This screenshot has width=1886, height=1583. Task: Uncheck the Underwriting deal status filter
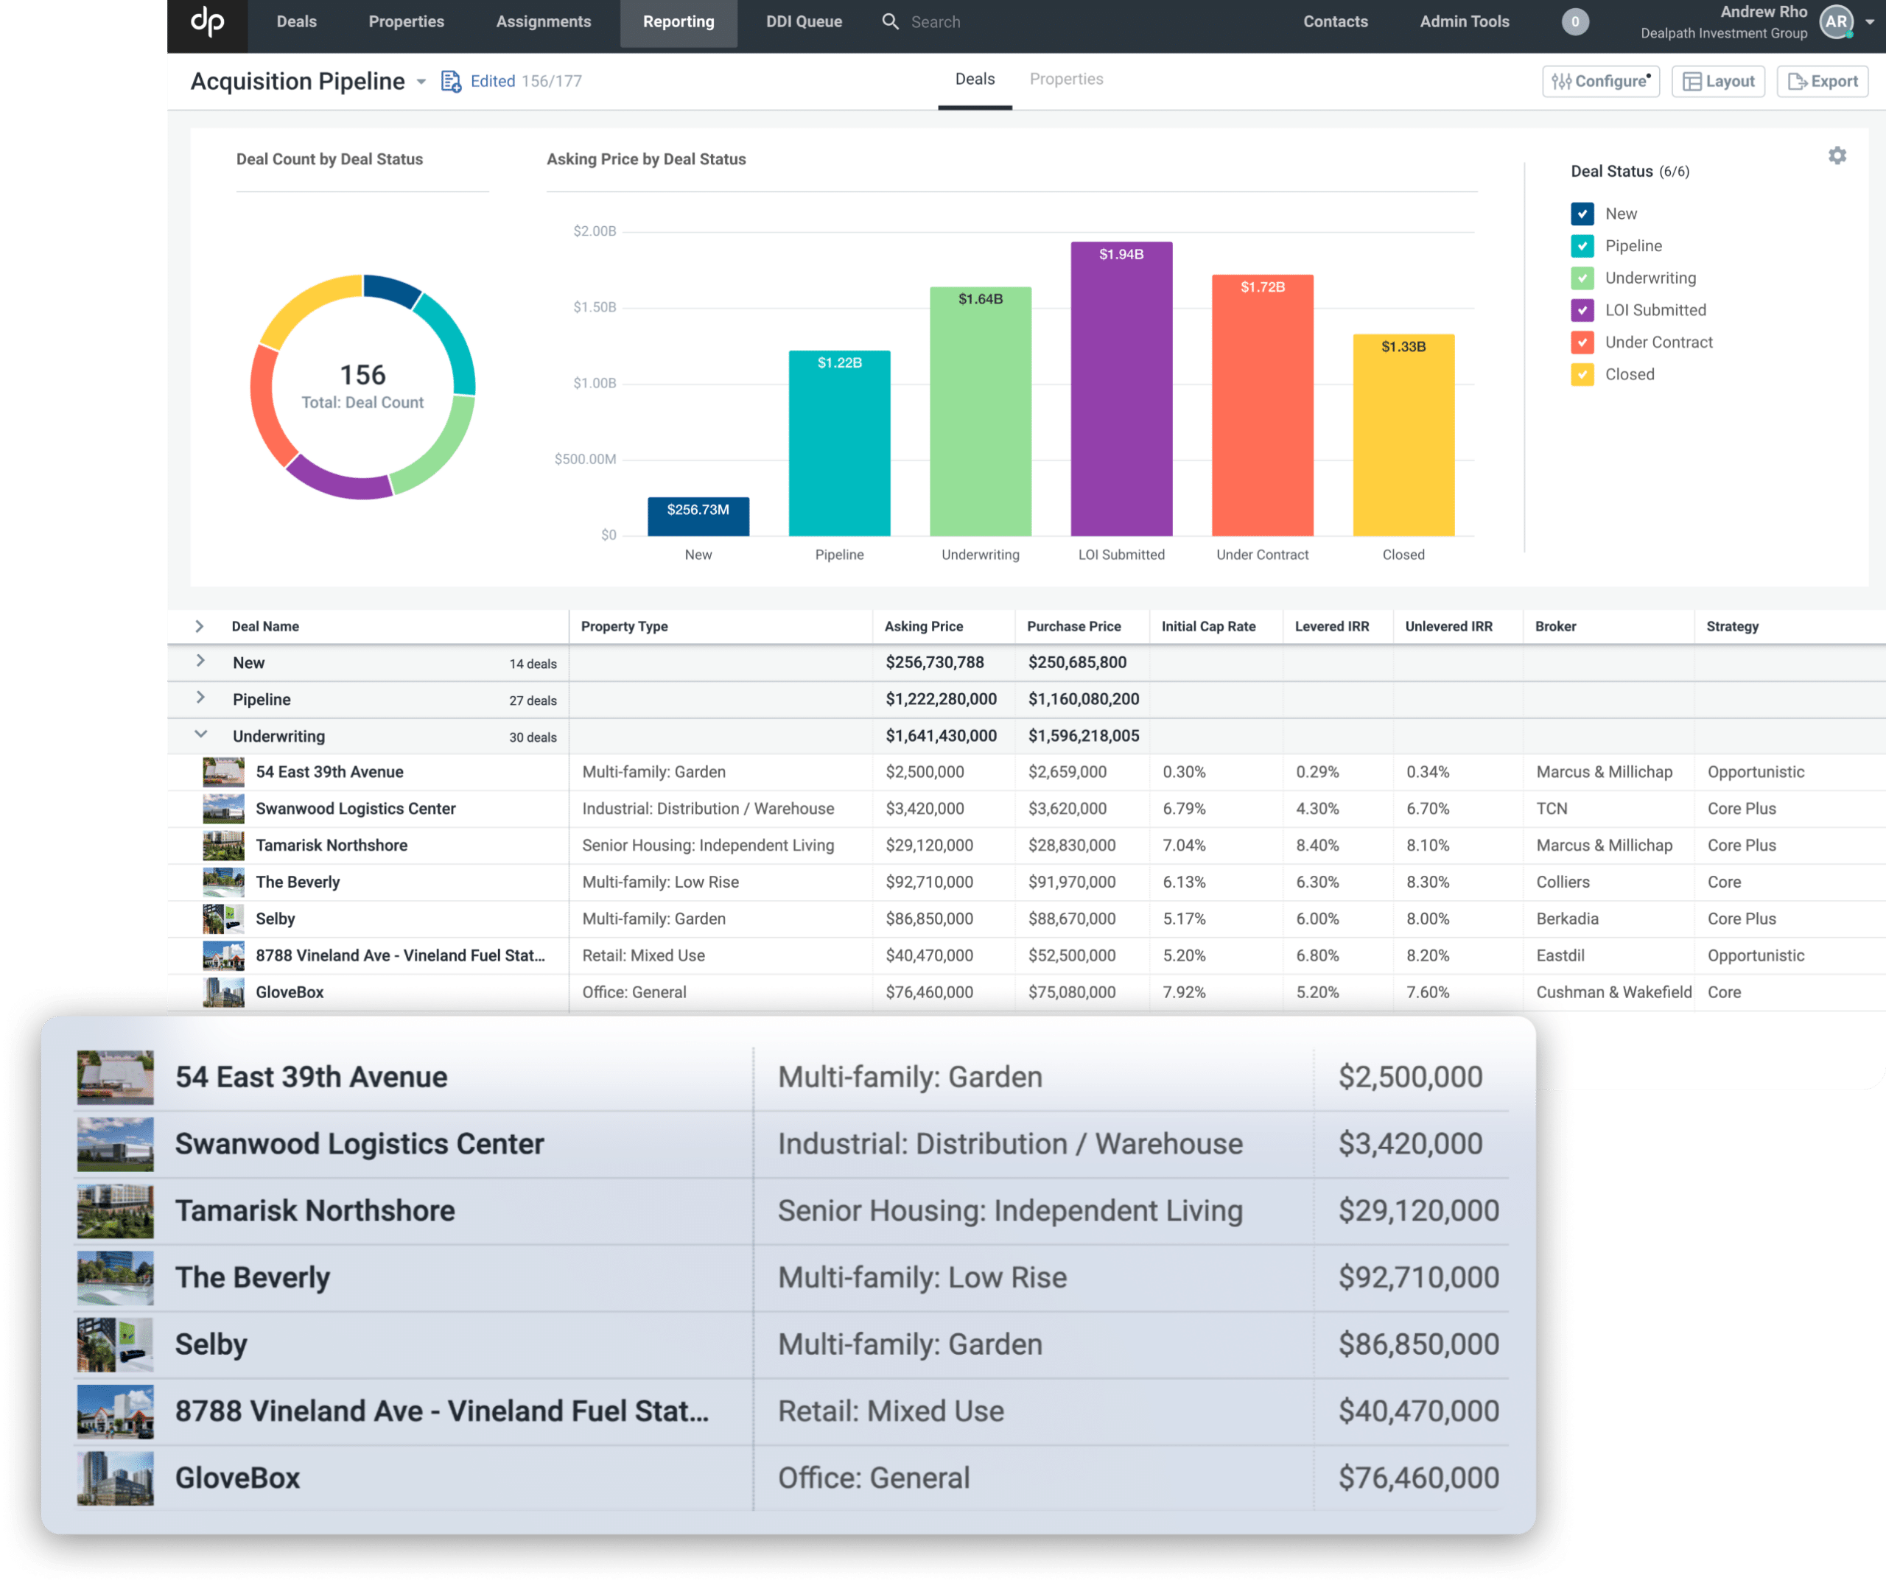point(1582,278)
